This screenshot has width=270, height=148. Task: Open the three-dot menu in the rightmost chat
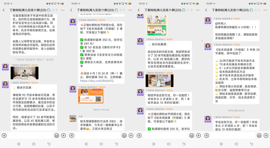[x=265, y=10]
